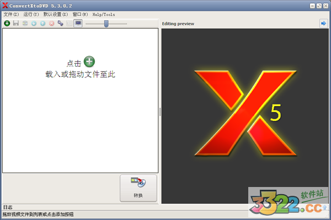Open the 默认设置 menu
This screenshot has height=220, width=331.
tap(56, 14)
